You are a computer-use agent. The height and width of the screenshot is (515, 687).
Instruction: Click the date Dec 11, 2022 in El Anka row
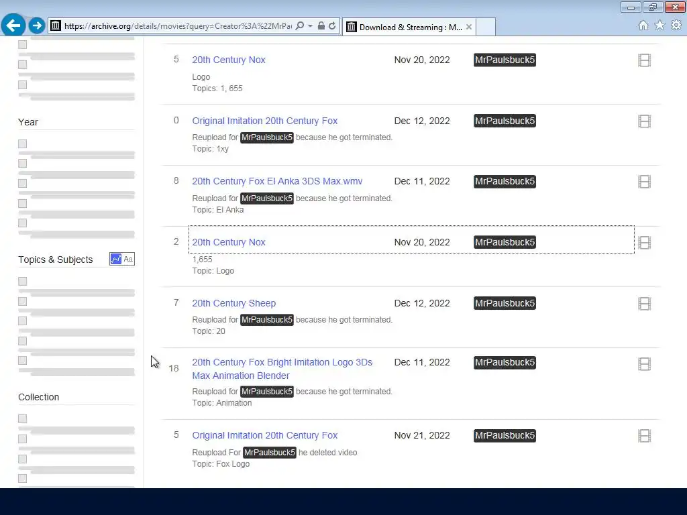[422, 181]
